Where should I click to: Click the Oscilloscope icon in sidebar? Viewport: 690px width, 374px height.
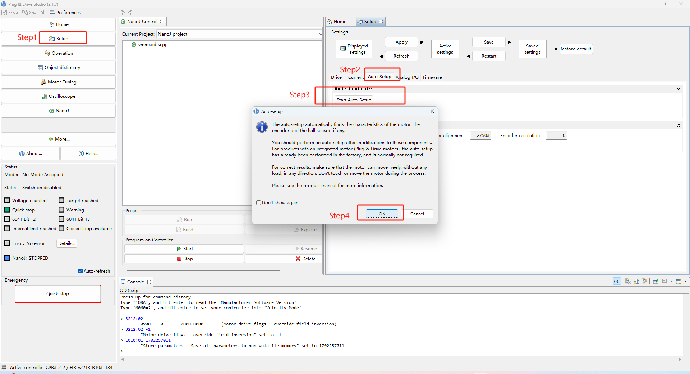click(45, 96)
